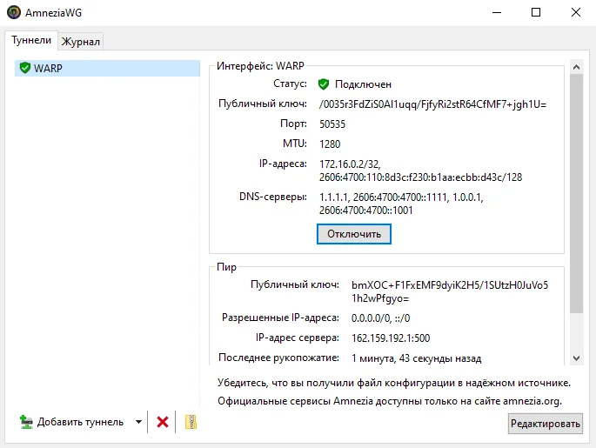
Task: Click the Редактировать button
Action: [x=545, y=424]
